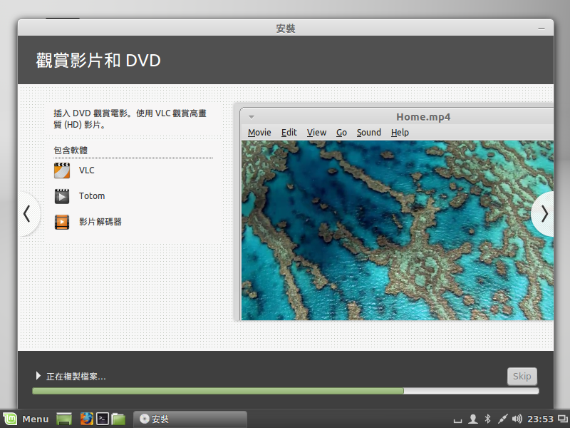This screenshot has width=570, height=428.
Task: Click the installation progress bar
Action: click(285, 391)
